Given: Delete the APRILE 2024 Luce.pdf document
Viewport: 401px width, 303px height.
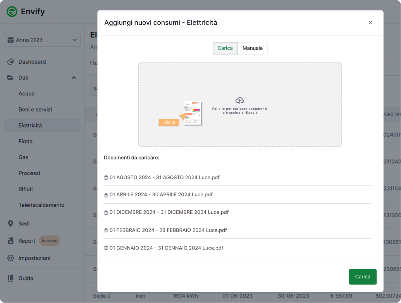Looking at the screenshot, I should tap(106, 194).
